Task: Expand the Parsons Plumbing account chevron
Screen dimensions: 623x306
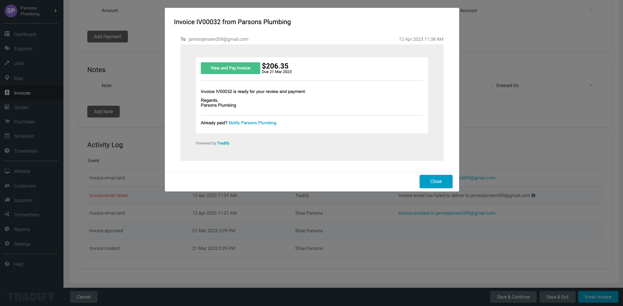Action: point(56,11)
